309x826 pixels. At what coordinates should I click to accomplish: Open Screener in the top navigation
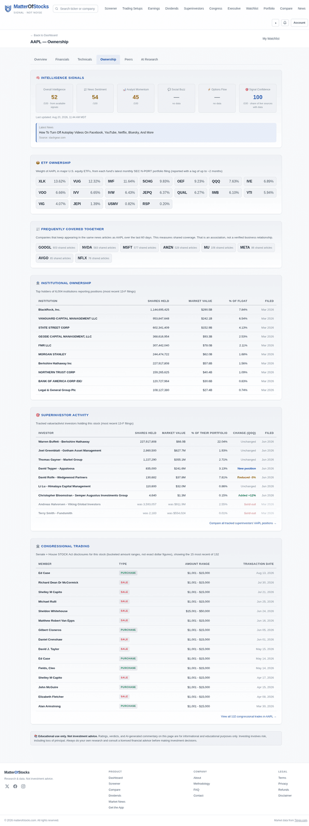(x=111, y=8)
